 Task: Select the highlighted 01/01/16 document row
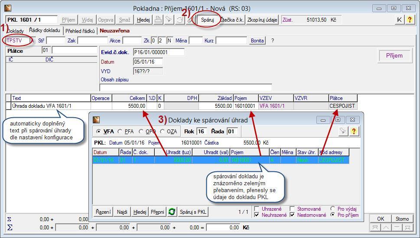pos(221,160)
